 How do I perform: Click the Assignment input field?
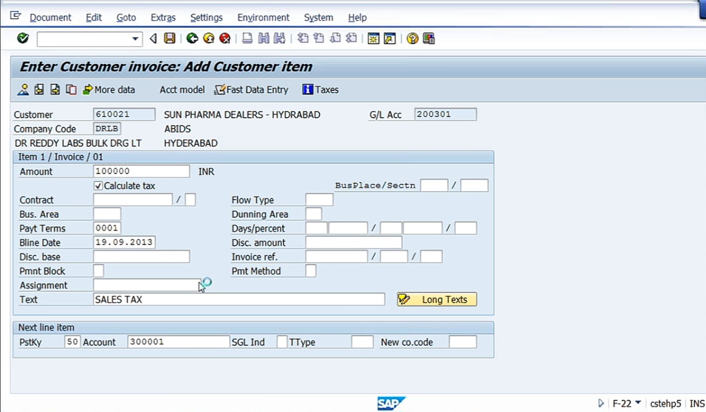coord(147,285)
